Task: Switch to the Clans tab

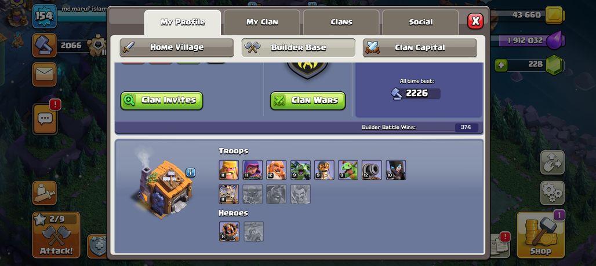Action: coord(341,23)
